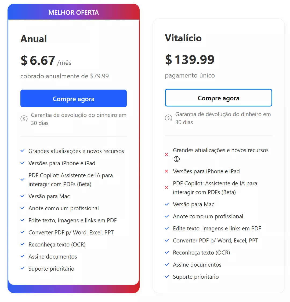Select the 'Anual' plan heading
Viewport: 290px width, 302px height.
coord(34,39)
